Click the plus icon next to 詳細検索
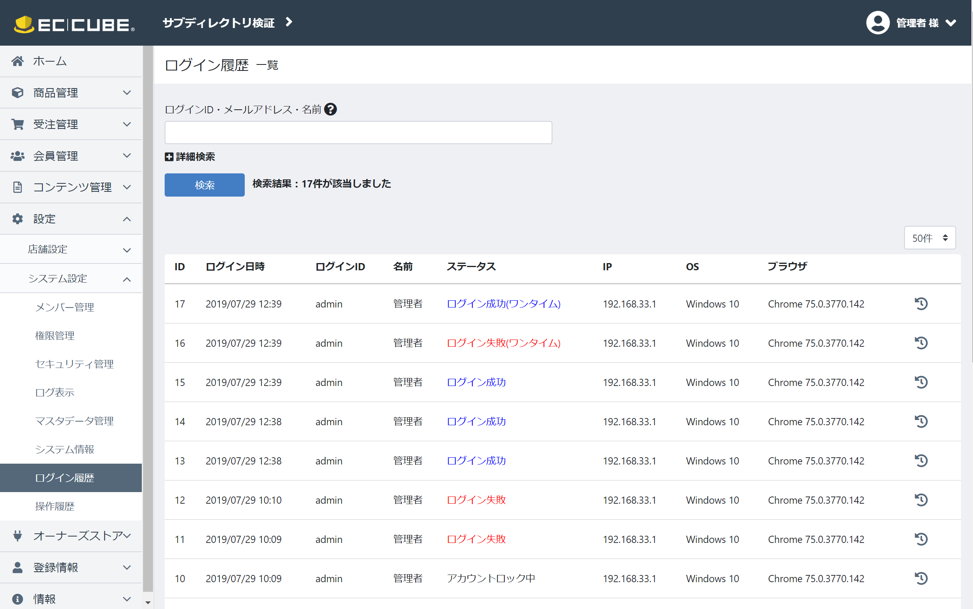The height and width of the screenshot is (609, 973). (x=169, y=157)
